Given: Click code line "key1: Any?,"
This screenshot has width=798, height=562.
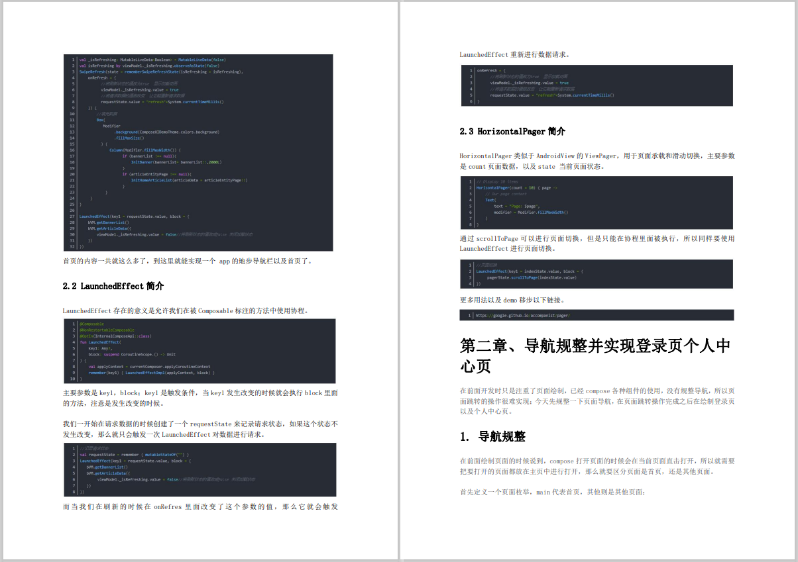Looking at the screenshot, I should point(101,348).
